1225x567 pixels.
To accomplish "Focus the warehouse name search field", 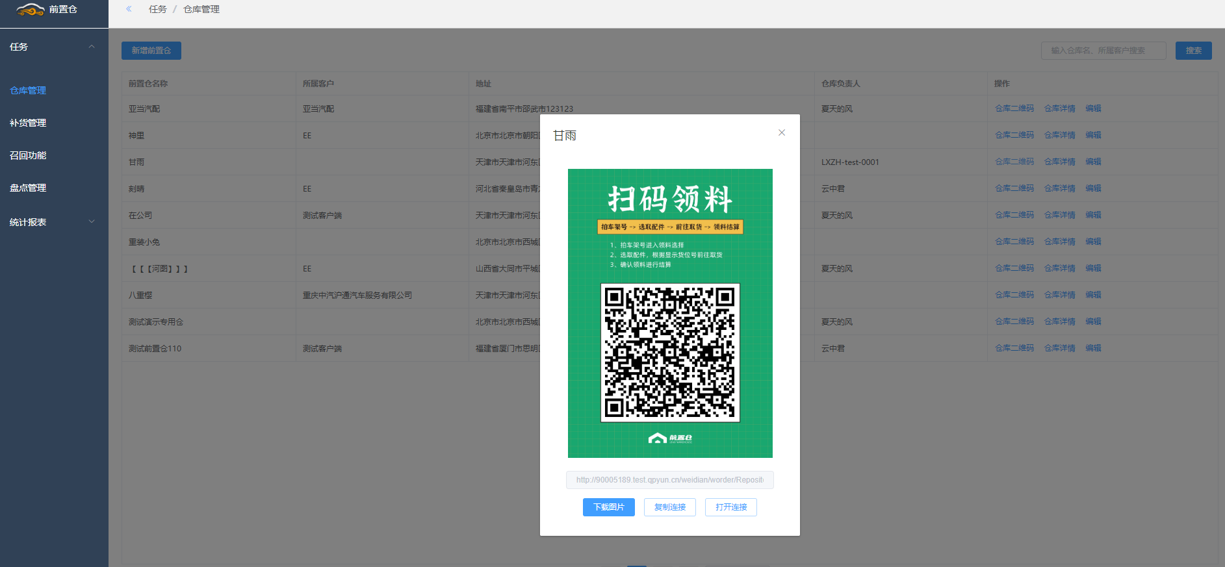I will pos(1103,51).
